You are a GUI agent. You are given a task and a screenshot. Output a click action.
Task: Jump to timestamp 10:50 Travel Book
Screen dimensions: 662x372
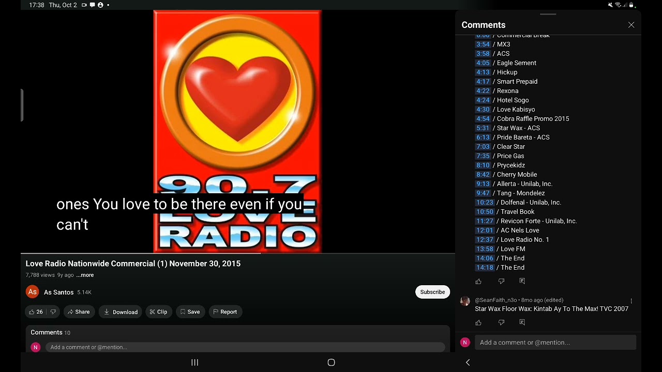click(485, 212)
